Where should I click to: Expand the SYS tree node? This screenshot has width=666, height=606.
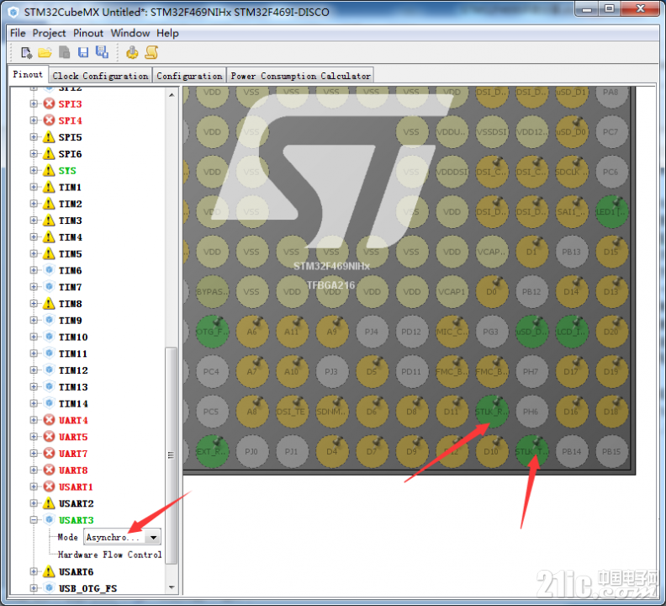(34, 170)
